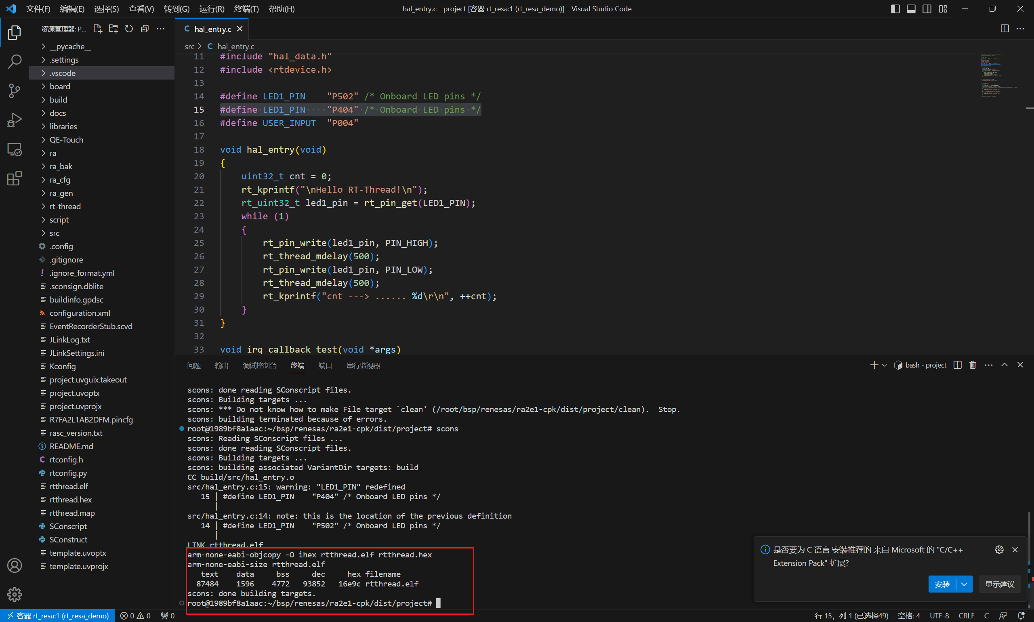The image size is (1034, 622).
Task: Open the Extensions view icon
Action: click(14, 178)
